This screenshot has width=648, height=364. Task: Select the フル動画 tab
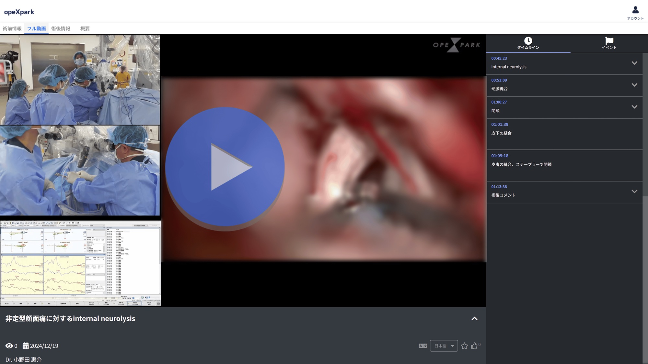(x=36, y=28)
